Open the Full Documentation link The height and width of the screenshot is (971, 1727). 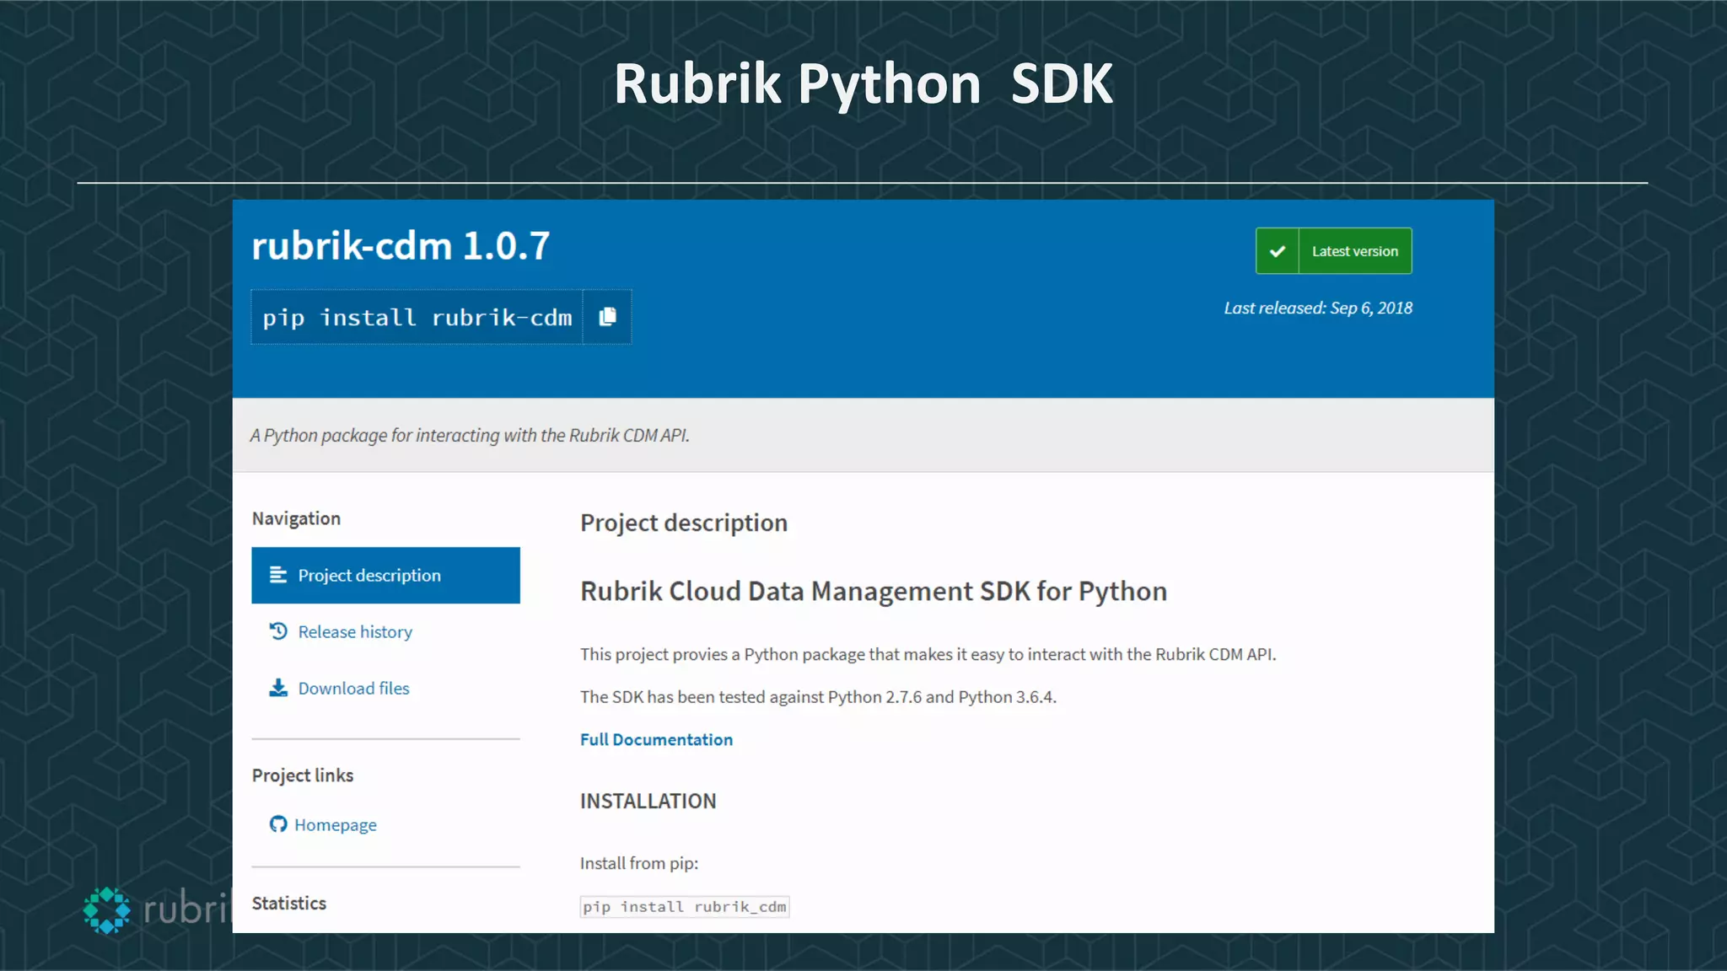click(x=656, y=739)
